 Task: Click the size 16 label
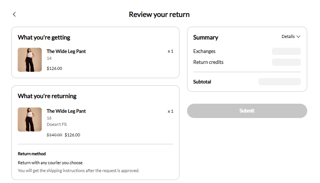(x=49, y=118)
